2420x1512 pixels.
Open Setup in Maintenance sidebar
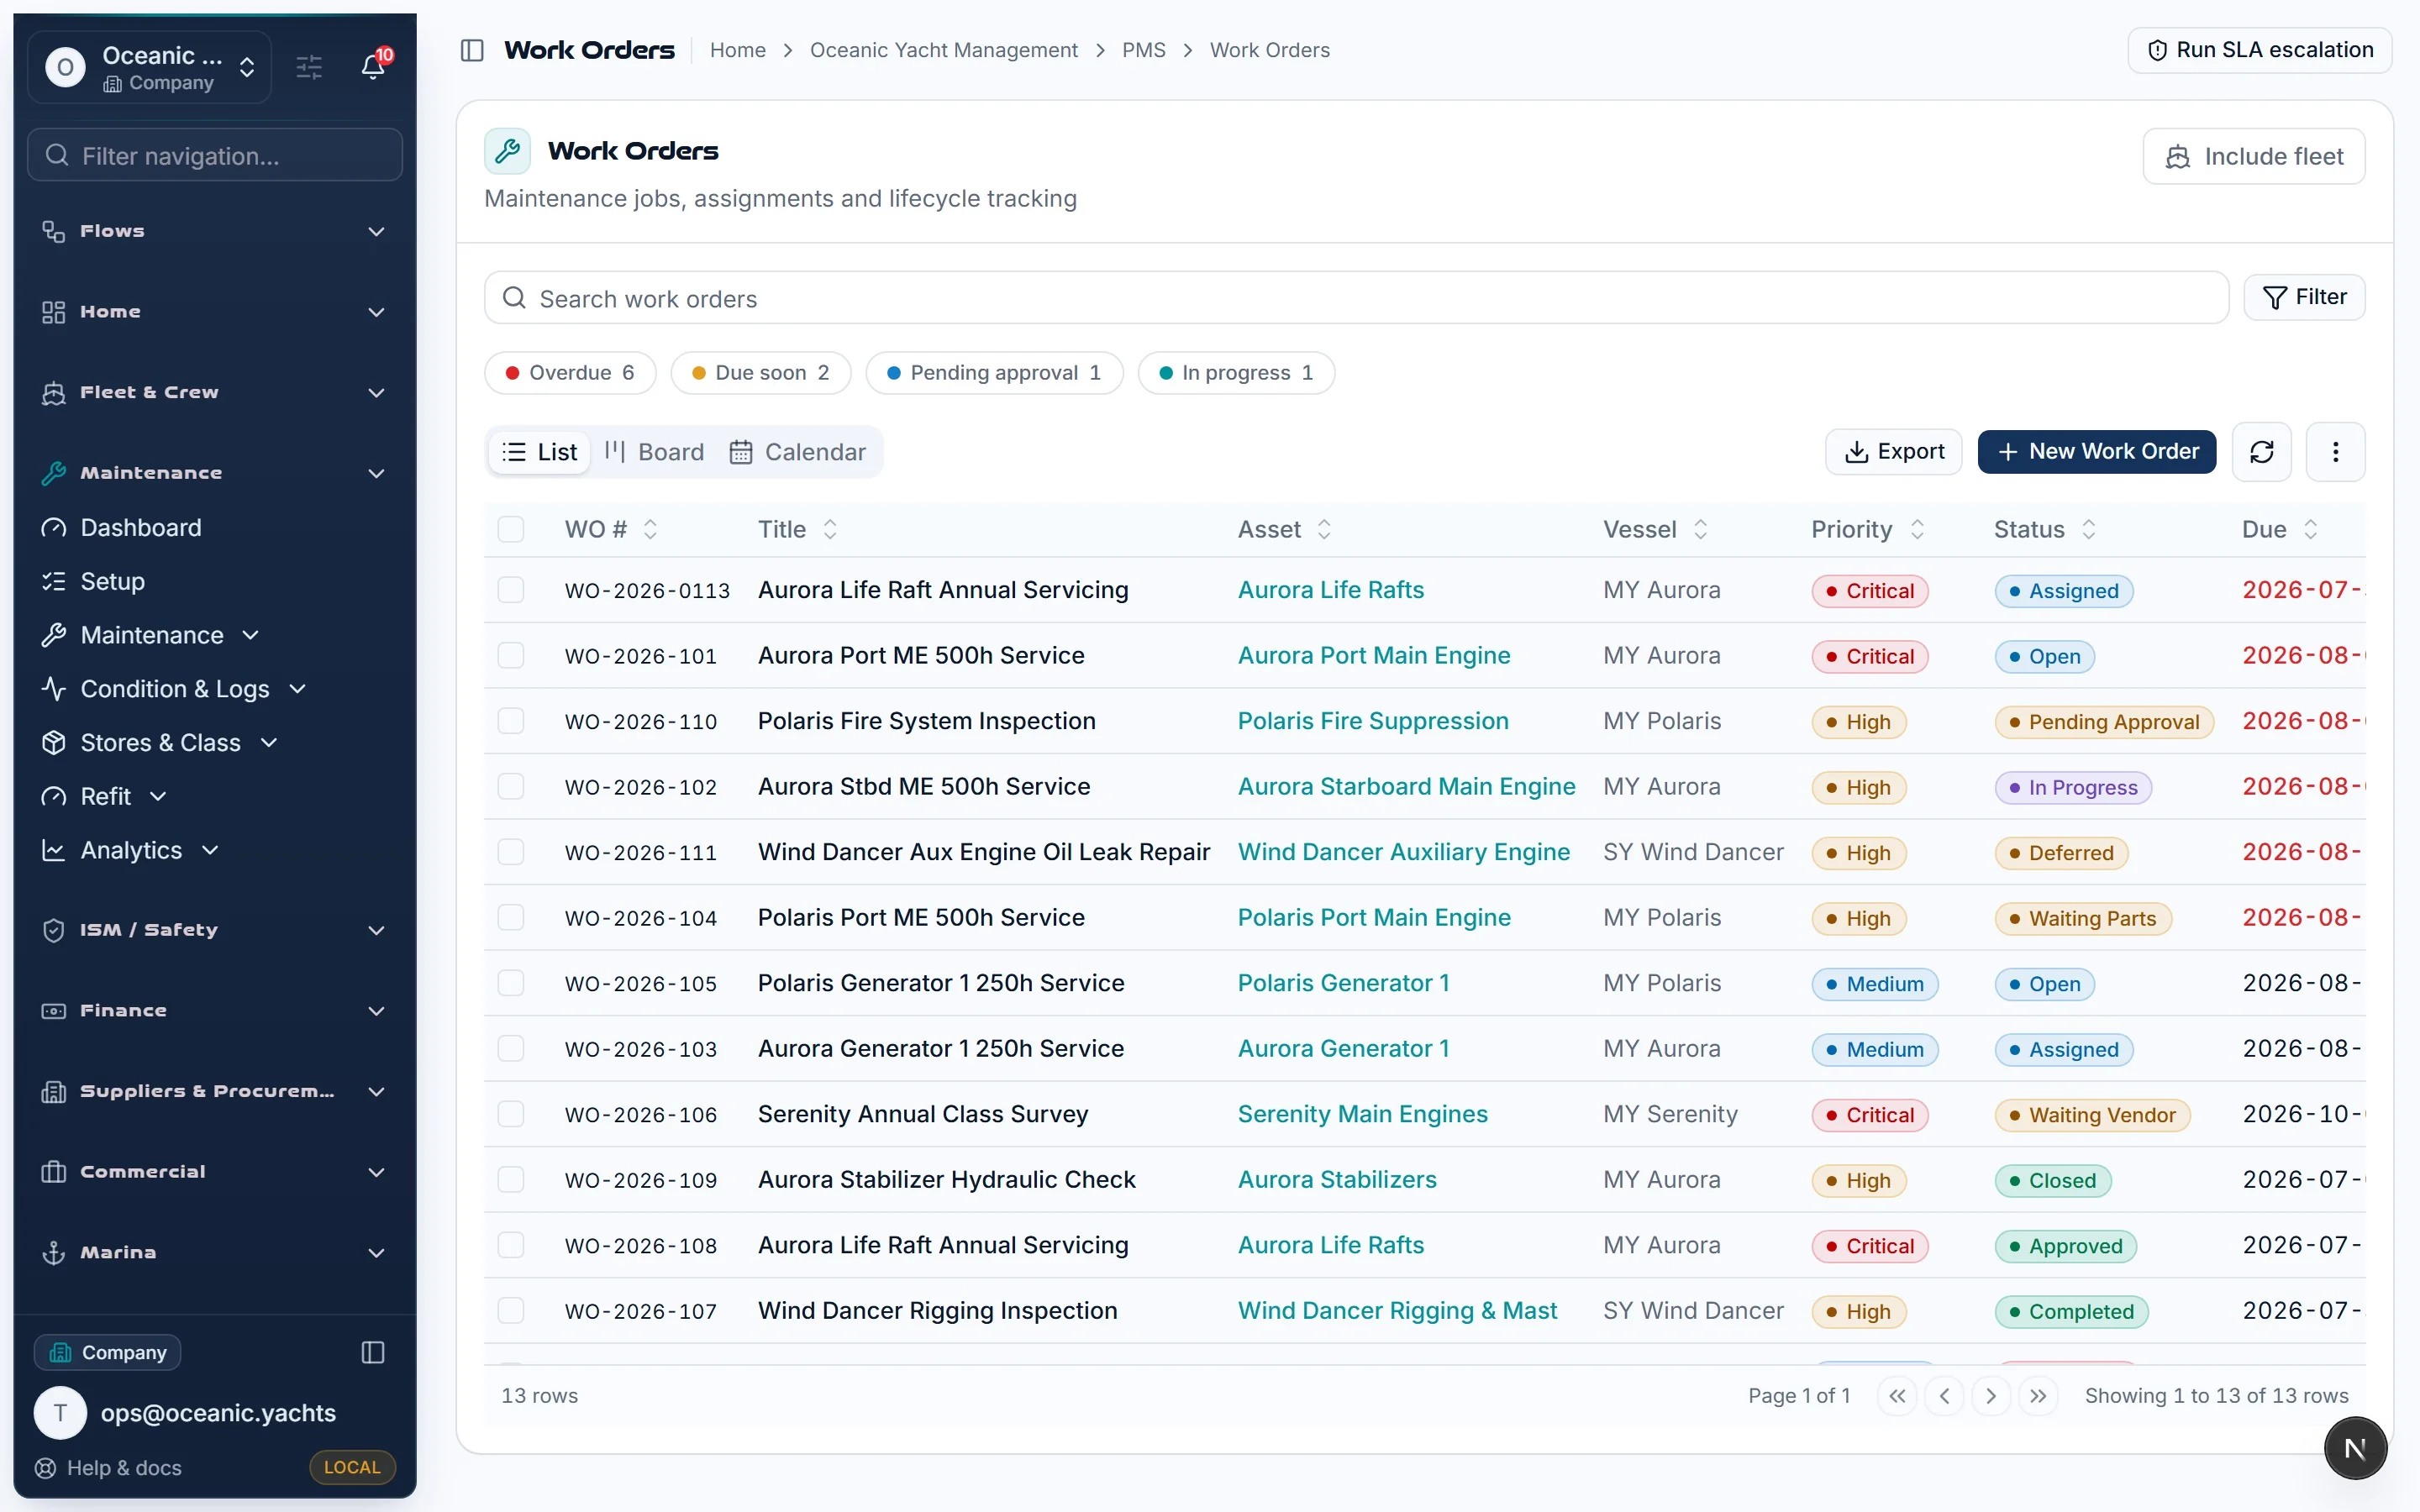pos(113,581)
